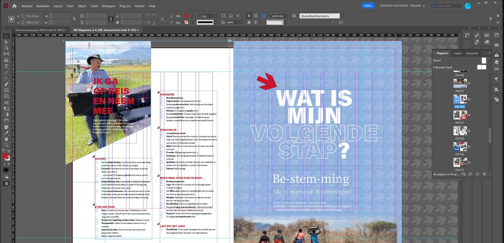Image resolution: width=504 pixels, height=243 pixels.
Task: Select the Gap tool
Action: pos(6,54)
